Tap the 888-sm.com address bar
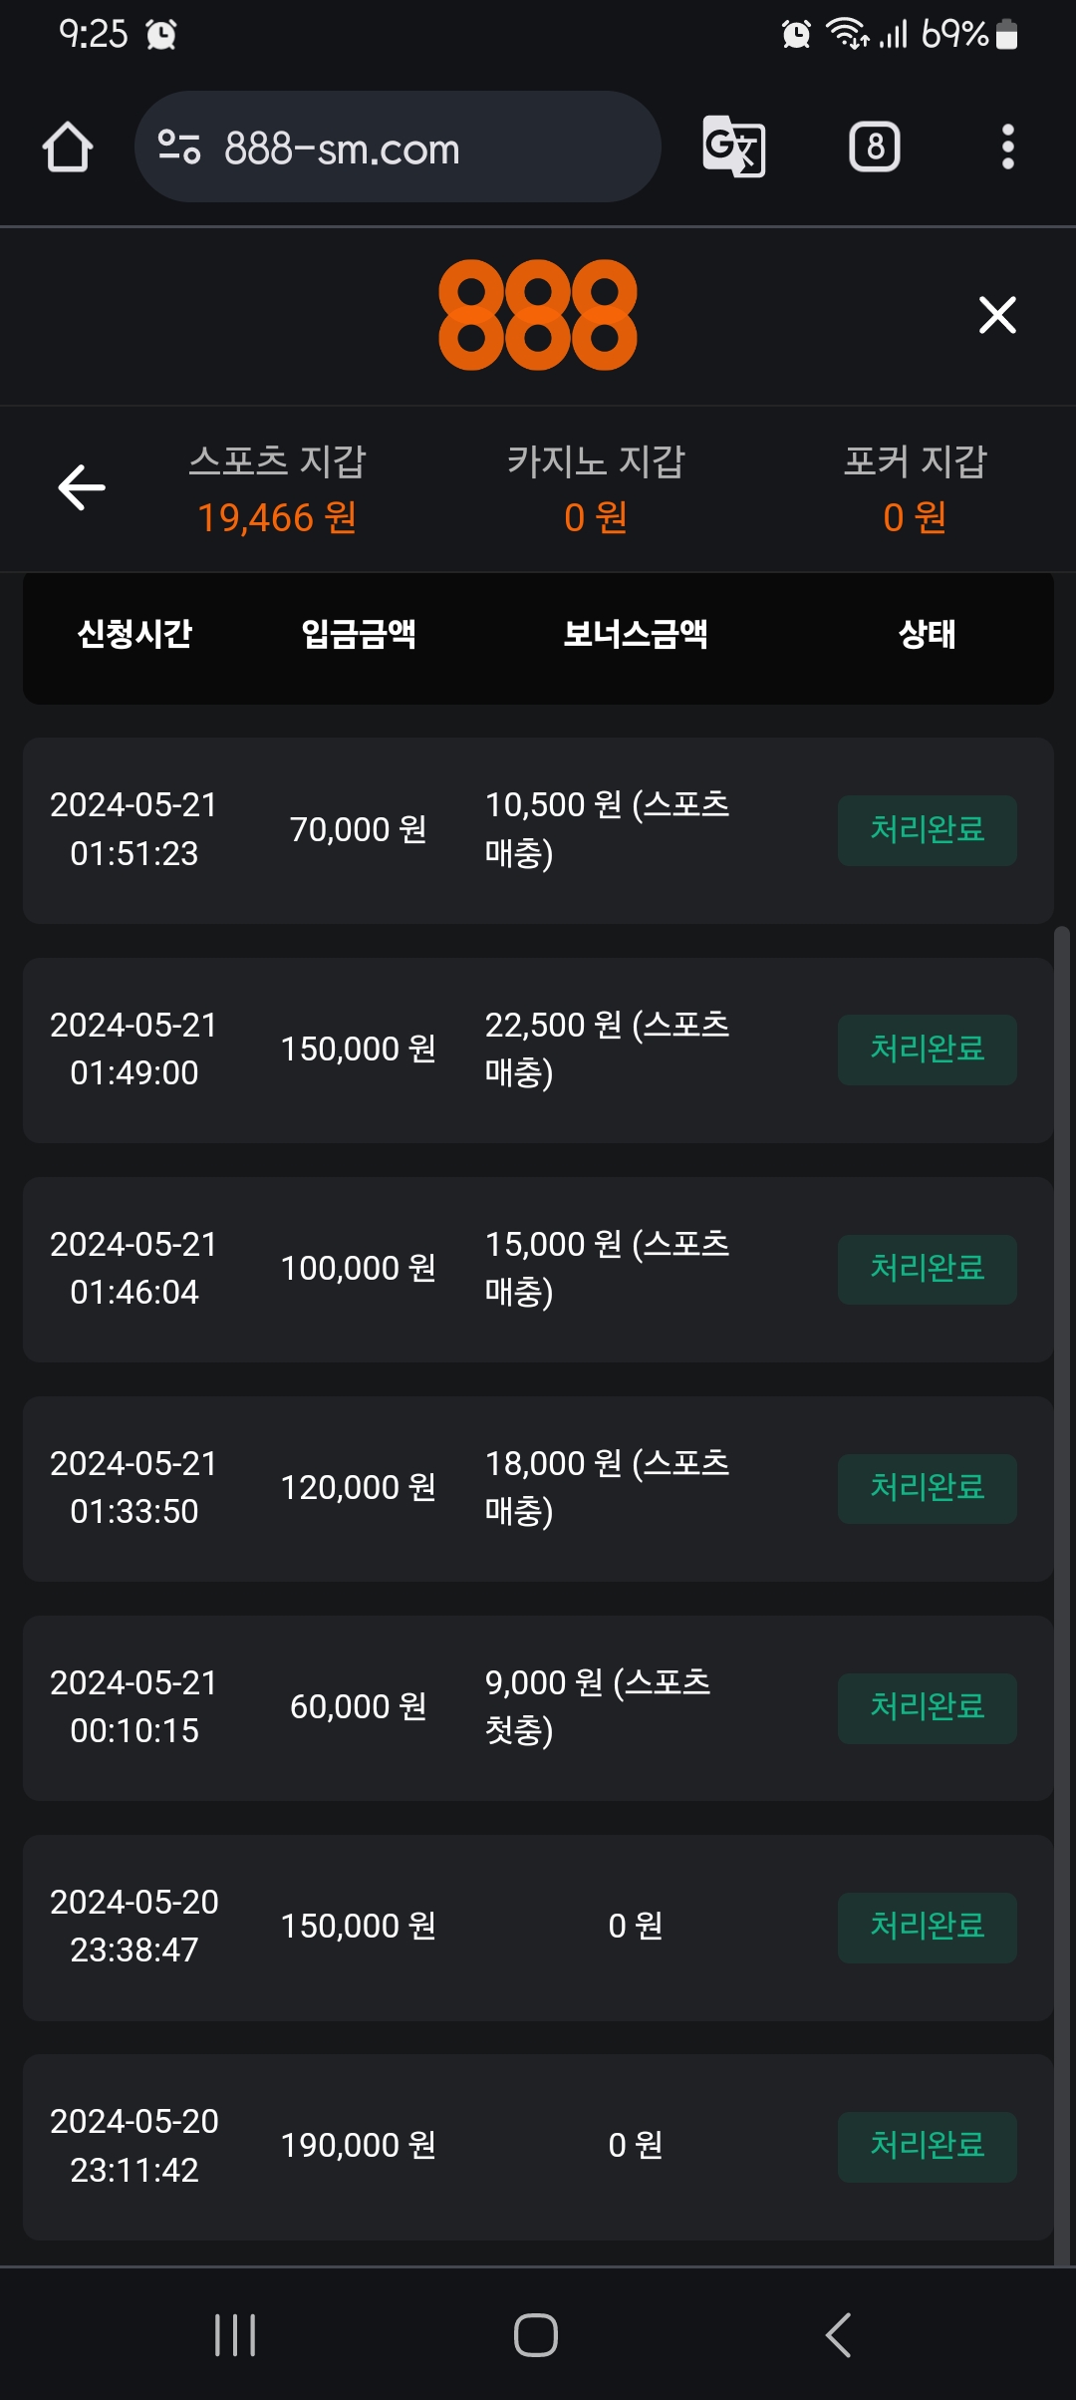Image resolution: width=1076 pixels, height=2400 pixels. coord(399,148)
